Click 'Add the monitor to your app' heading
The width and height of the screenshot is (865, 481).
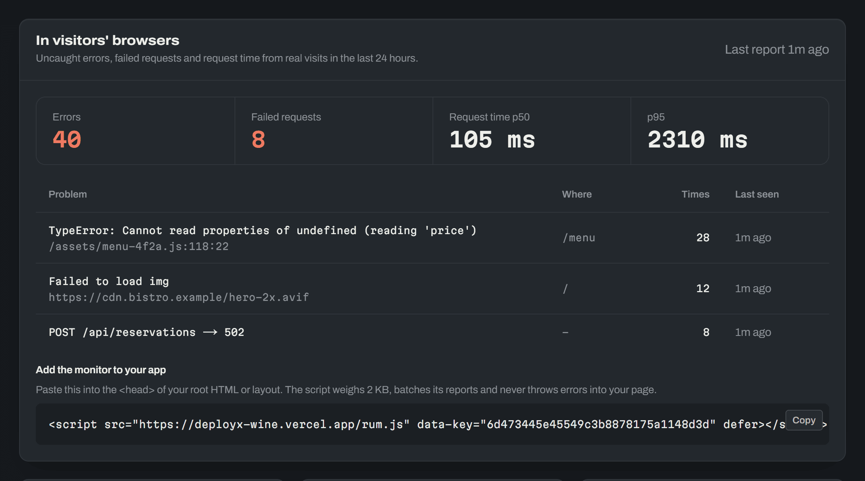point(101,370)
